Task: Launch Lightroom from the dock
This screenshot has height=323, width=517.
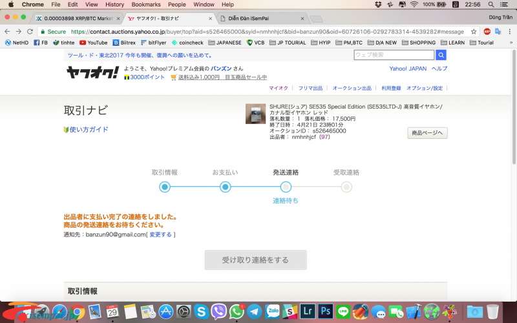Action: tap(308, 311)
